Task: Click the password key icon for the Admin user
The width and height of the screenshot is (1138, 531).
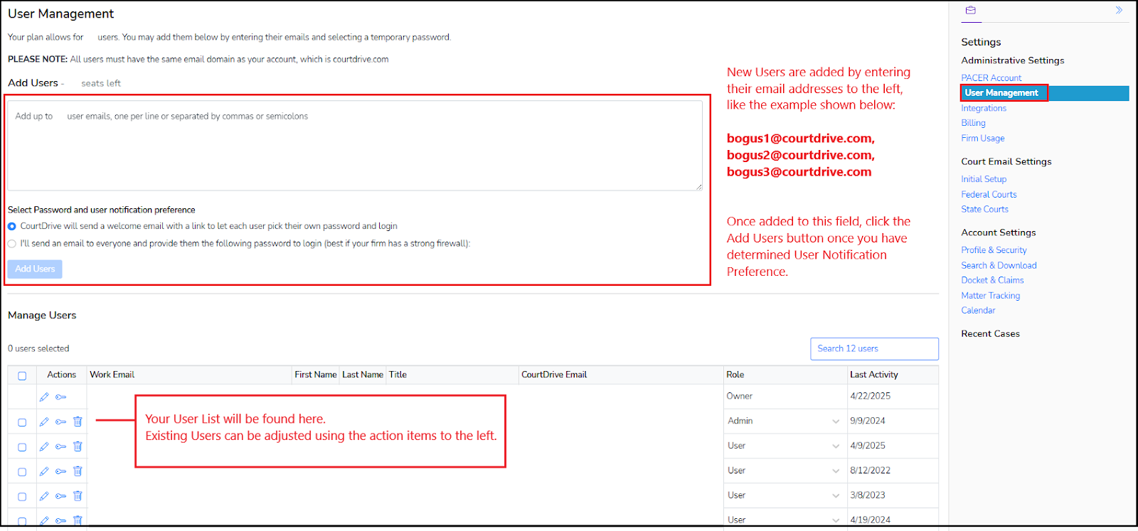Action: click(61, 422)
